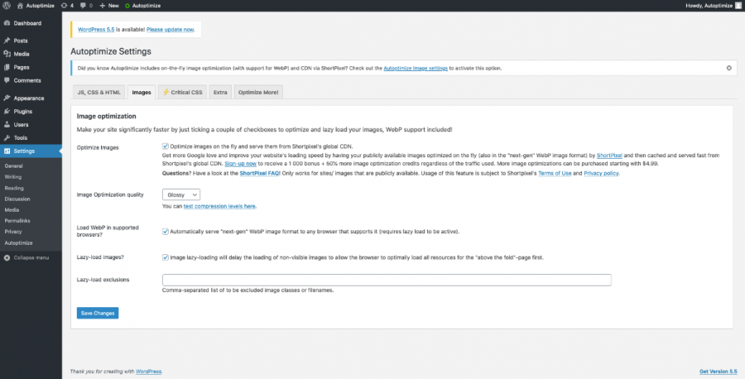Click the WordPress 5.5 link
The height and width of the screenshot is (379, 745).
pyautogui.click(x=96, y=30)
